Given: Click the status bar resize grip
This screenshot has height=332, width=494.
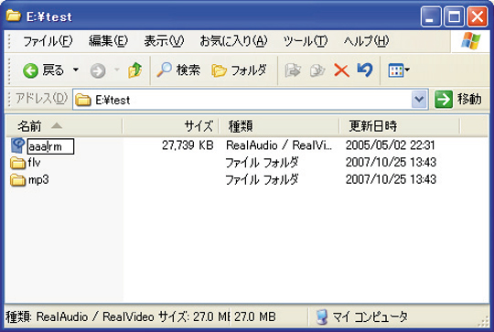Looking at the screenshot, I should [483, 321].
